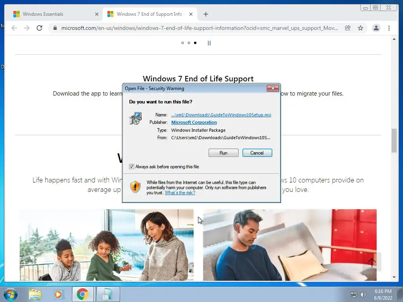The width and height of the screenshot is (403, 302).
Task: Go back to the previous page
Action: [14, 28]
